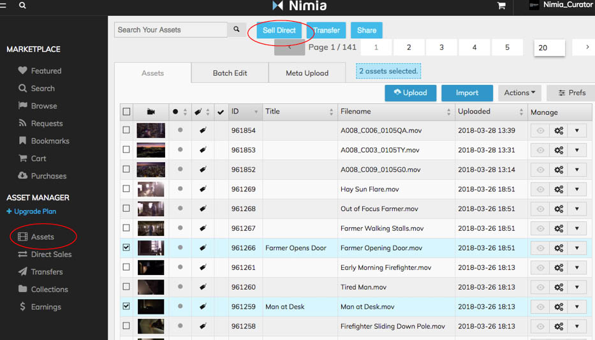Open gear settings for asset 961266
The image size is (595, 340).
pyautogui.click(x=559, y=248)
